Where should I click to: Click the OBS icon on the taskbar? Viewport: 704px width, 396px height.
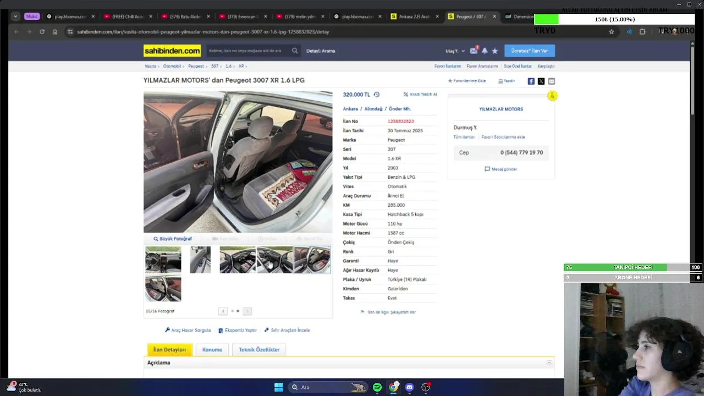[426, 387]
